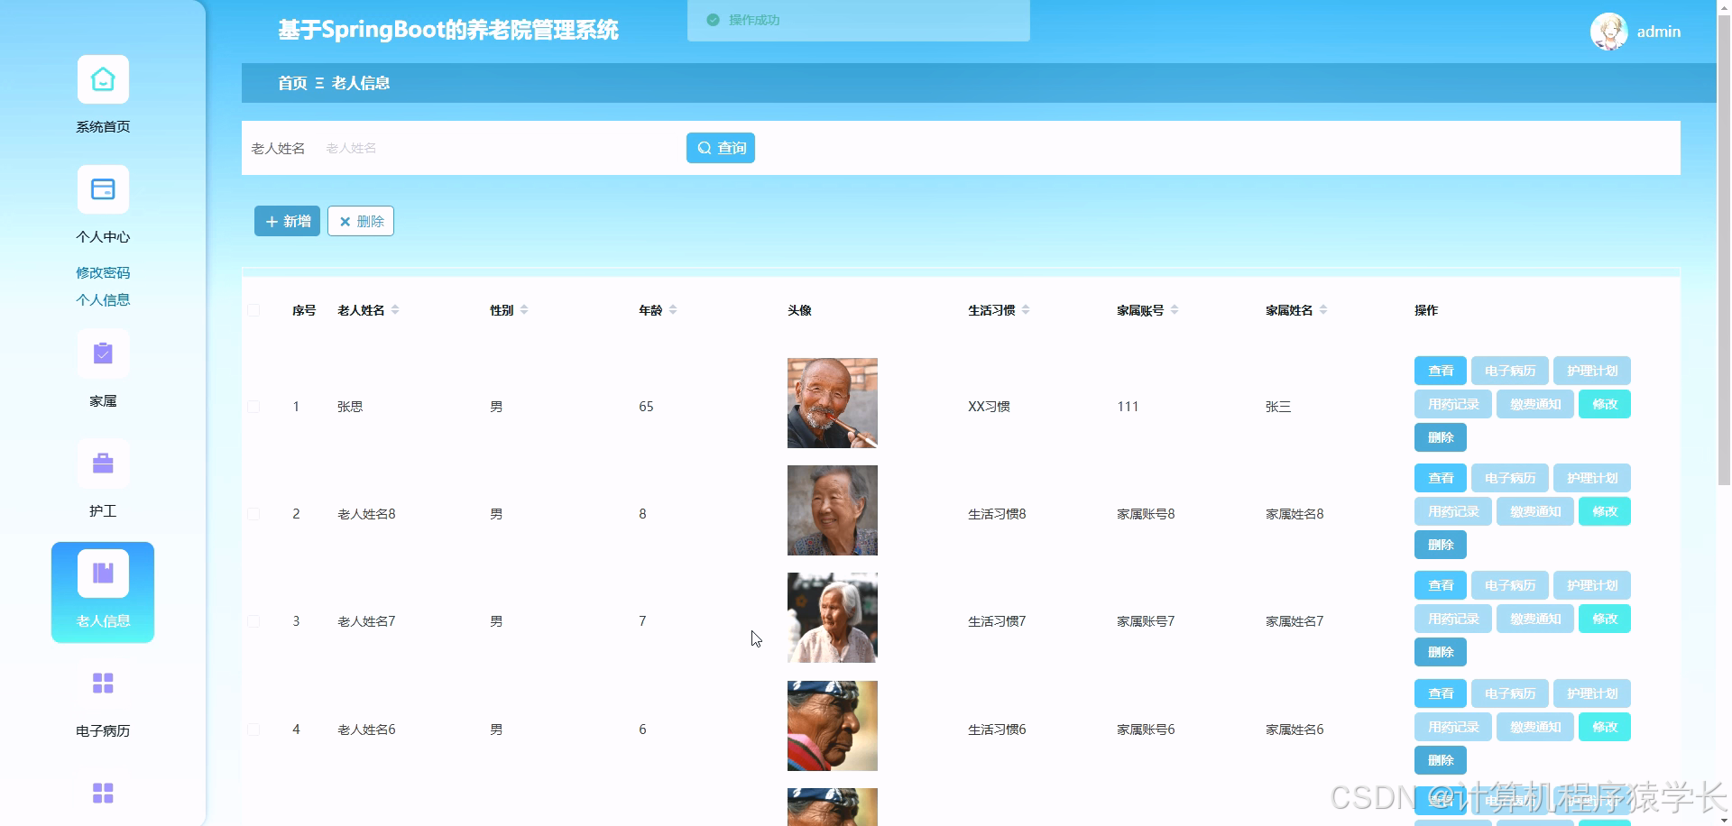The width and height of the screenshot is (1732, 826).
Task: Click the search magnifier icon inside 查询 button
Action: point(706,147)
